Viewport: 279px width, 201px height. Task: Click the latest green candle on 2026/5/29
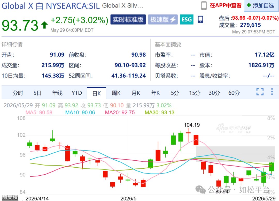[x=272, y=167]
